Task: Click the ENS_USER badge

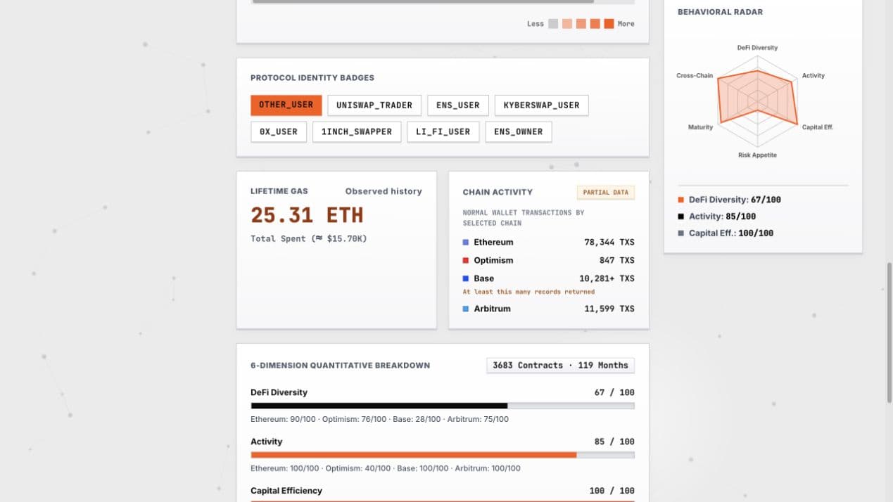Action: click(x=458, y=105)
